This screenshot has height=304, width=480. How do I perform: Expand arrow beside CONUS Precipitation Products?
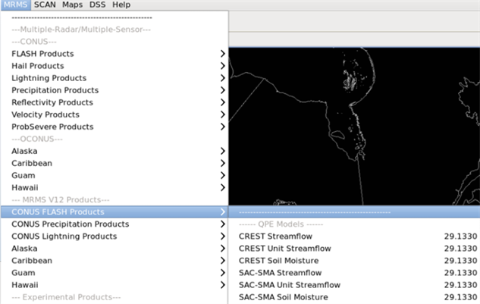pos(222,224)
